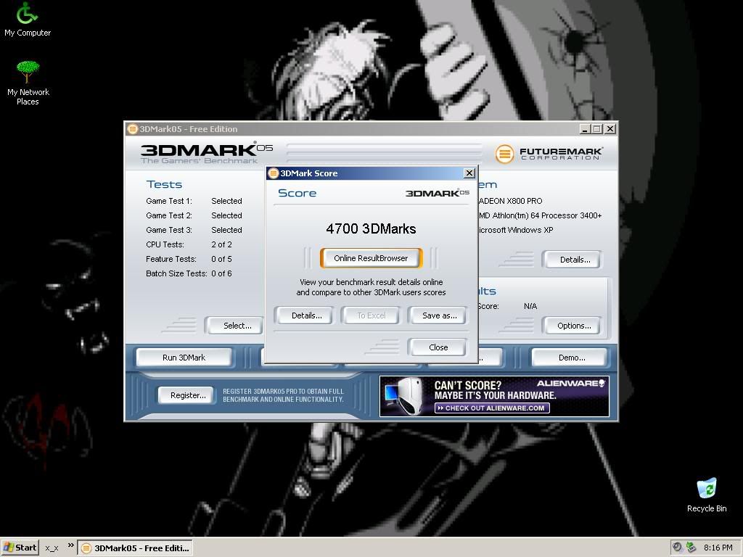Click the Game Test 2 row label

coord(168,215)
